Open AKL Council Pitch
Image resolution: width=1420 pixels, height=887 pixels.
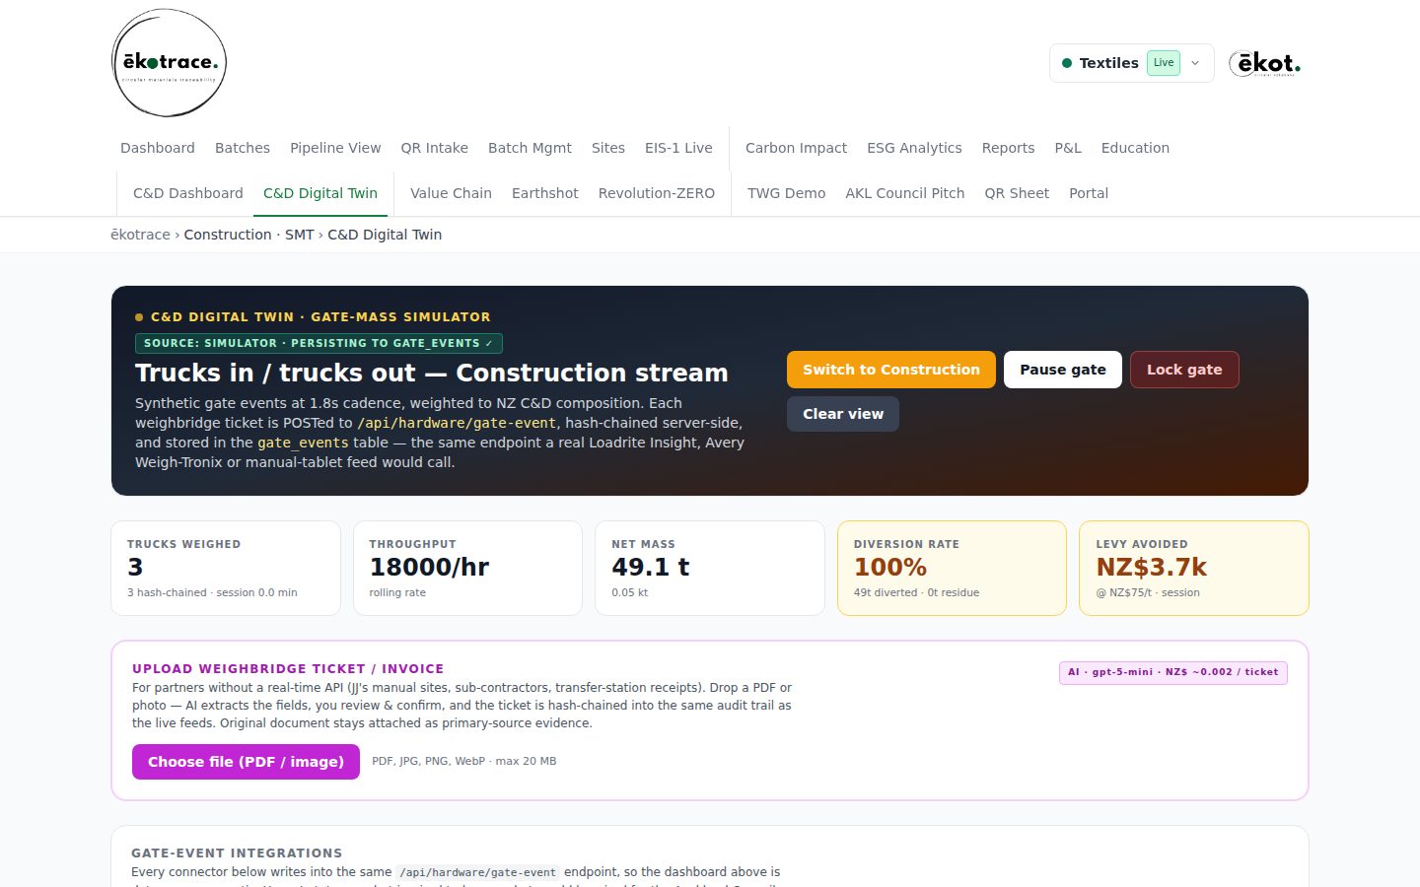click(x=904, y=193)
